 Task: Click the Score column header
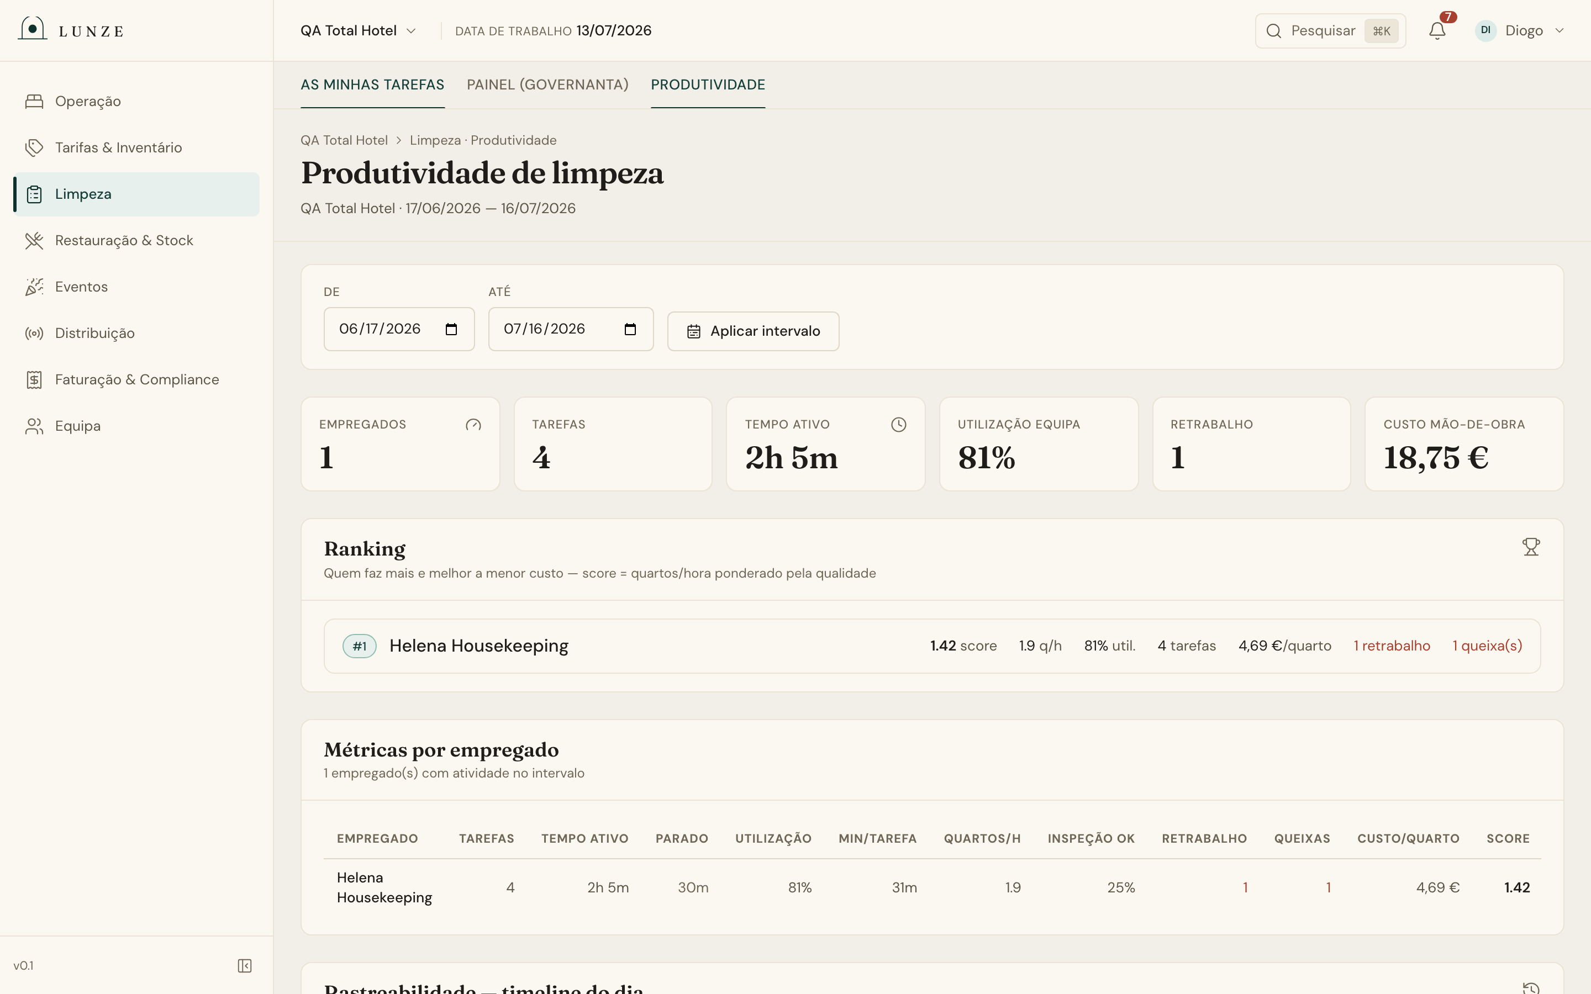pos(1508,839)
